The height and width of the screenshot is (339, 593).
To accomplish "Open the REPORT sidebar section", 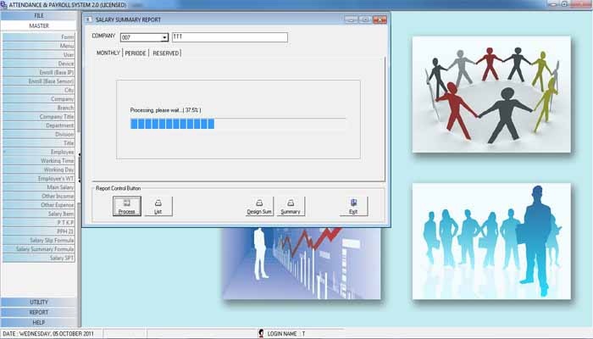I will (x=39, y=312).
